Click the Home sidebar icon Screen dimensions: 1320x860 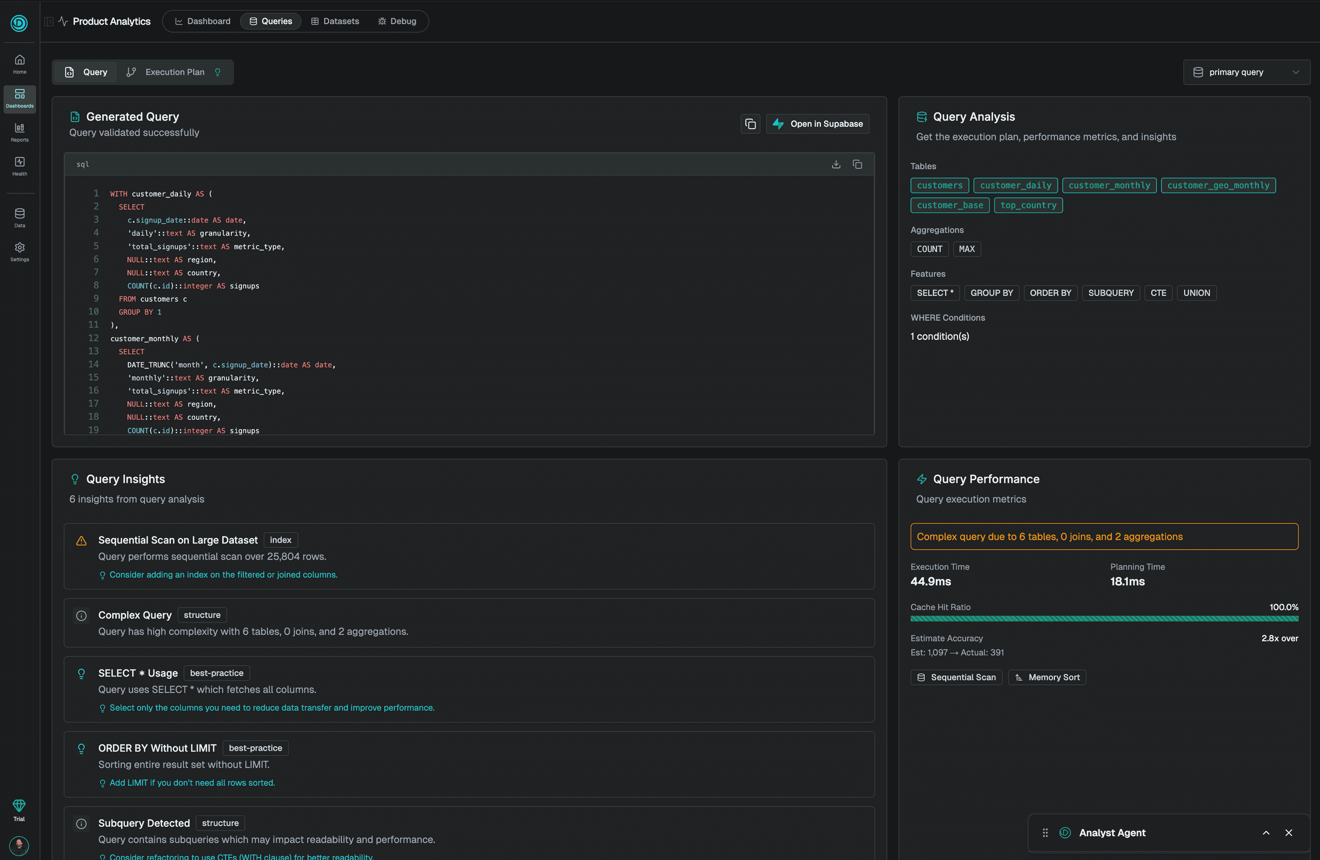point(19,64)
